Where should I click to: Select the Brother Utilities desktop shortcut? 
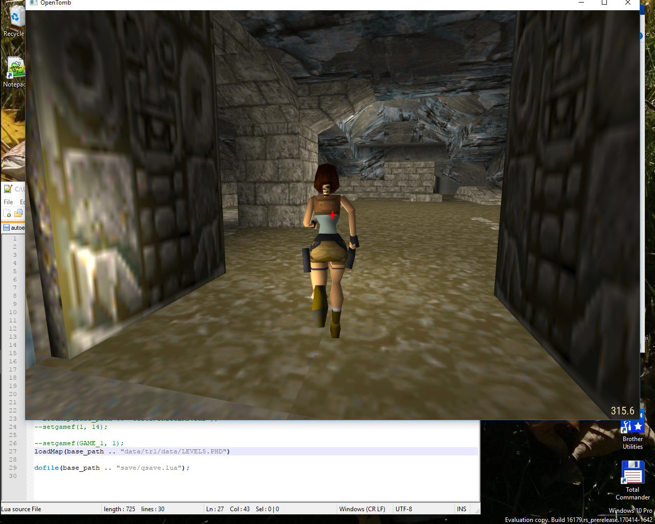632,433
